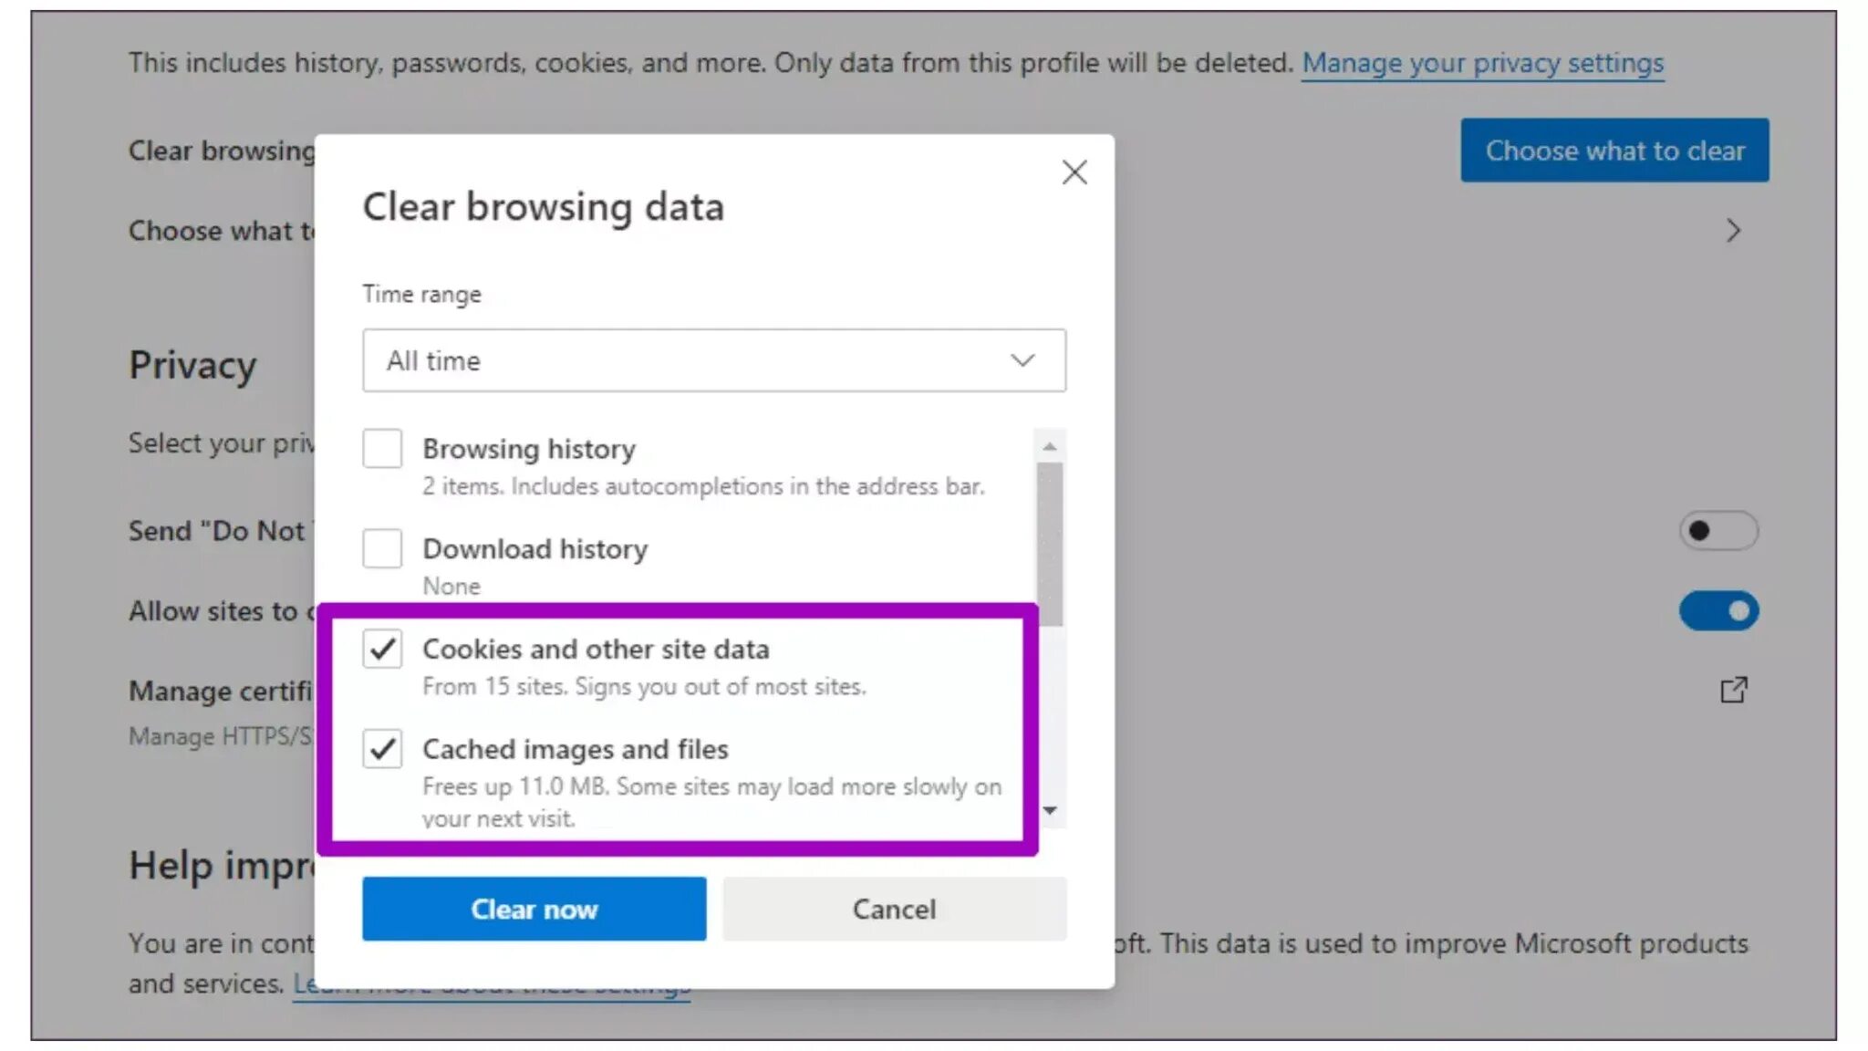Click the Choose what to clear button
The width and height of the screenshot is (1868, 1051).
pyautogui.click(x=1614, y=151)
